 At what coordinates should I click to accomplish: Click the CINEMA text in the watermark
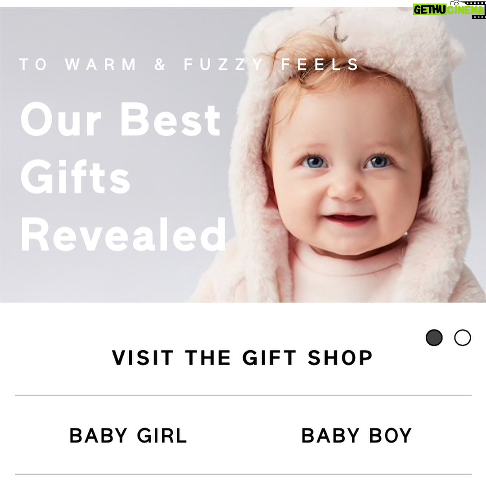[x=465, y=10]
